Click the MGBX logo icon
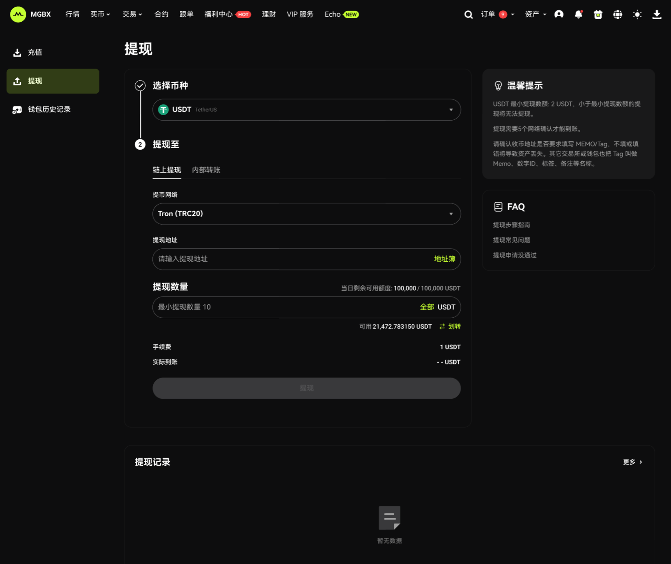 [x=18, y=15]
